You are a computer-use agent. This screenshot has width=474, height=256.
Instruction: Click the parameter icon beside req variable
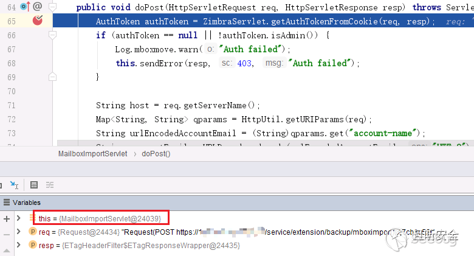pos(33,232)
